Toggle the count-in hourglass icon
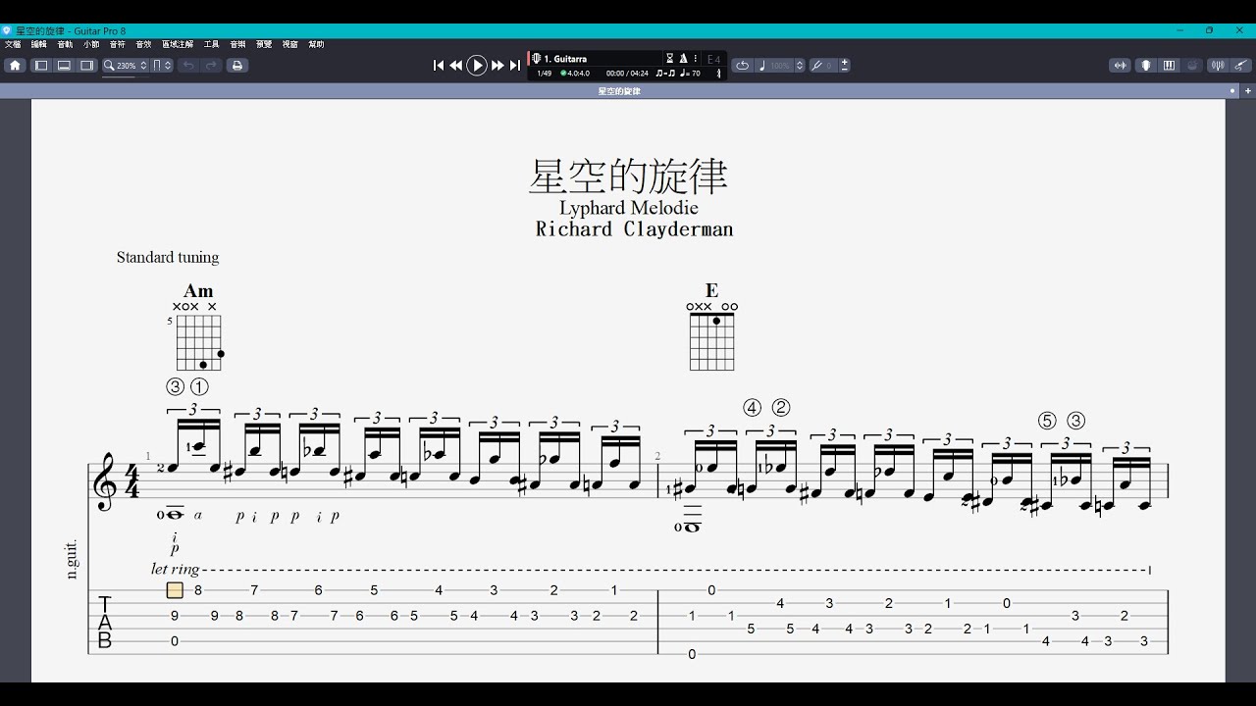Viewport: 1256px width, 706px height. 670,59
